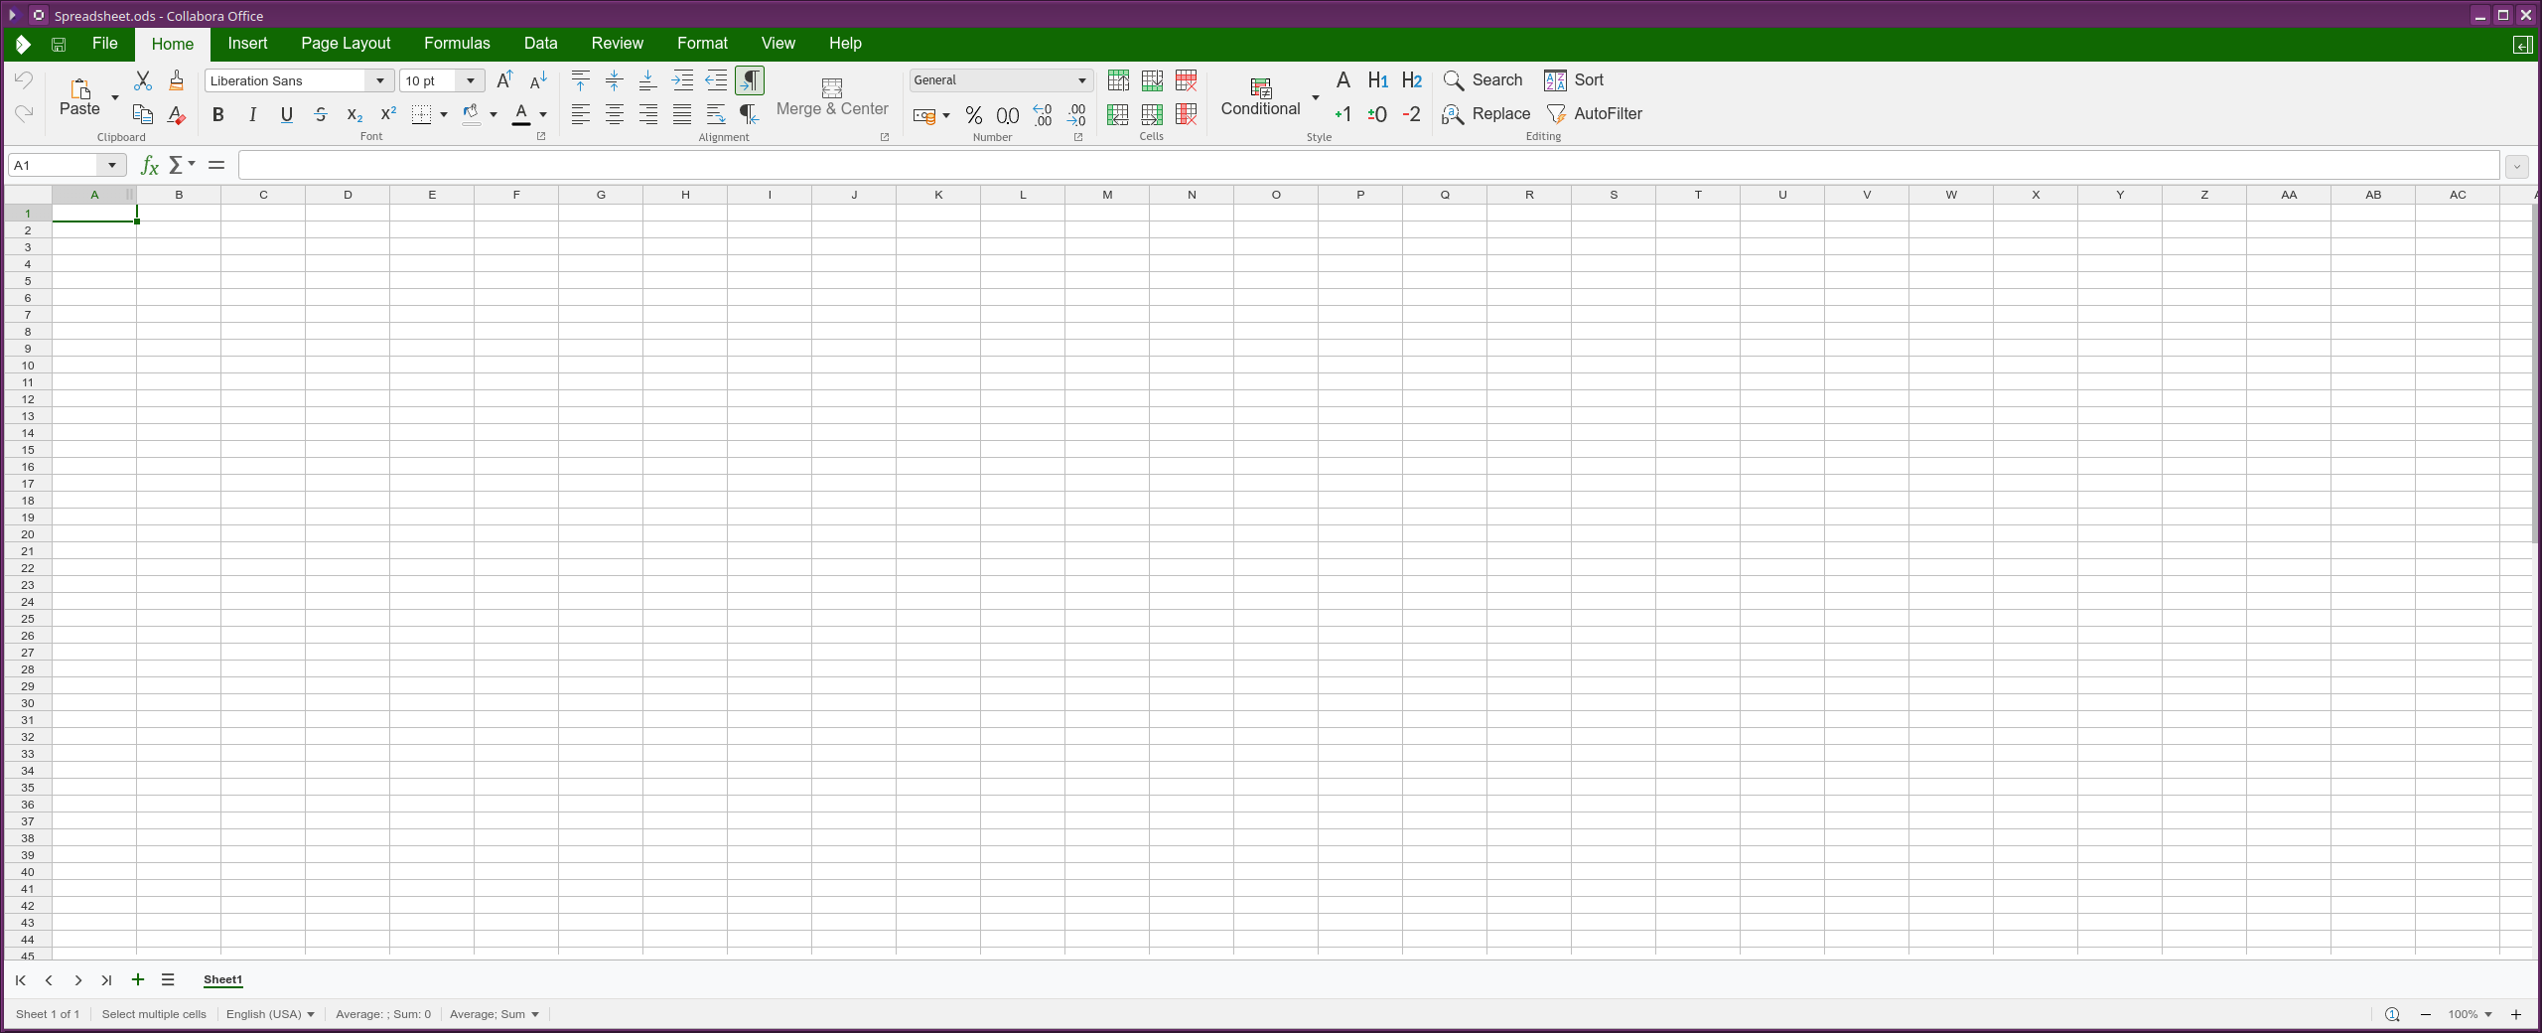The height and width of the screenshot is (1033, 2542).
Task: Click the Add Sheet plus icon
Action: [x=138, y=979]
